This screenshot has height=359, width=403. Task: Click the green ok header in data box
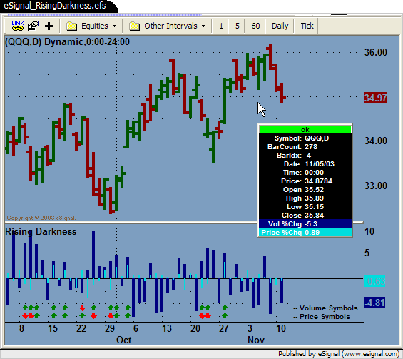point(305,129)
